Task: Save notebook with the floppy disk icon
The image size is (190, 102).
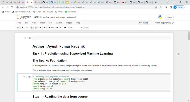Action: tap(18, 27)
